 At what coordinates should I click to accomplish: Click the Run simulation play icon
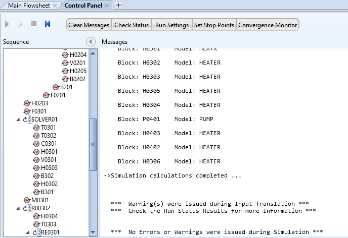(x=7, y=24)
